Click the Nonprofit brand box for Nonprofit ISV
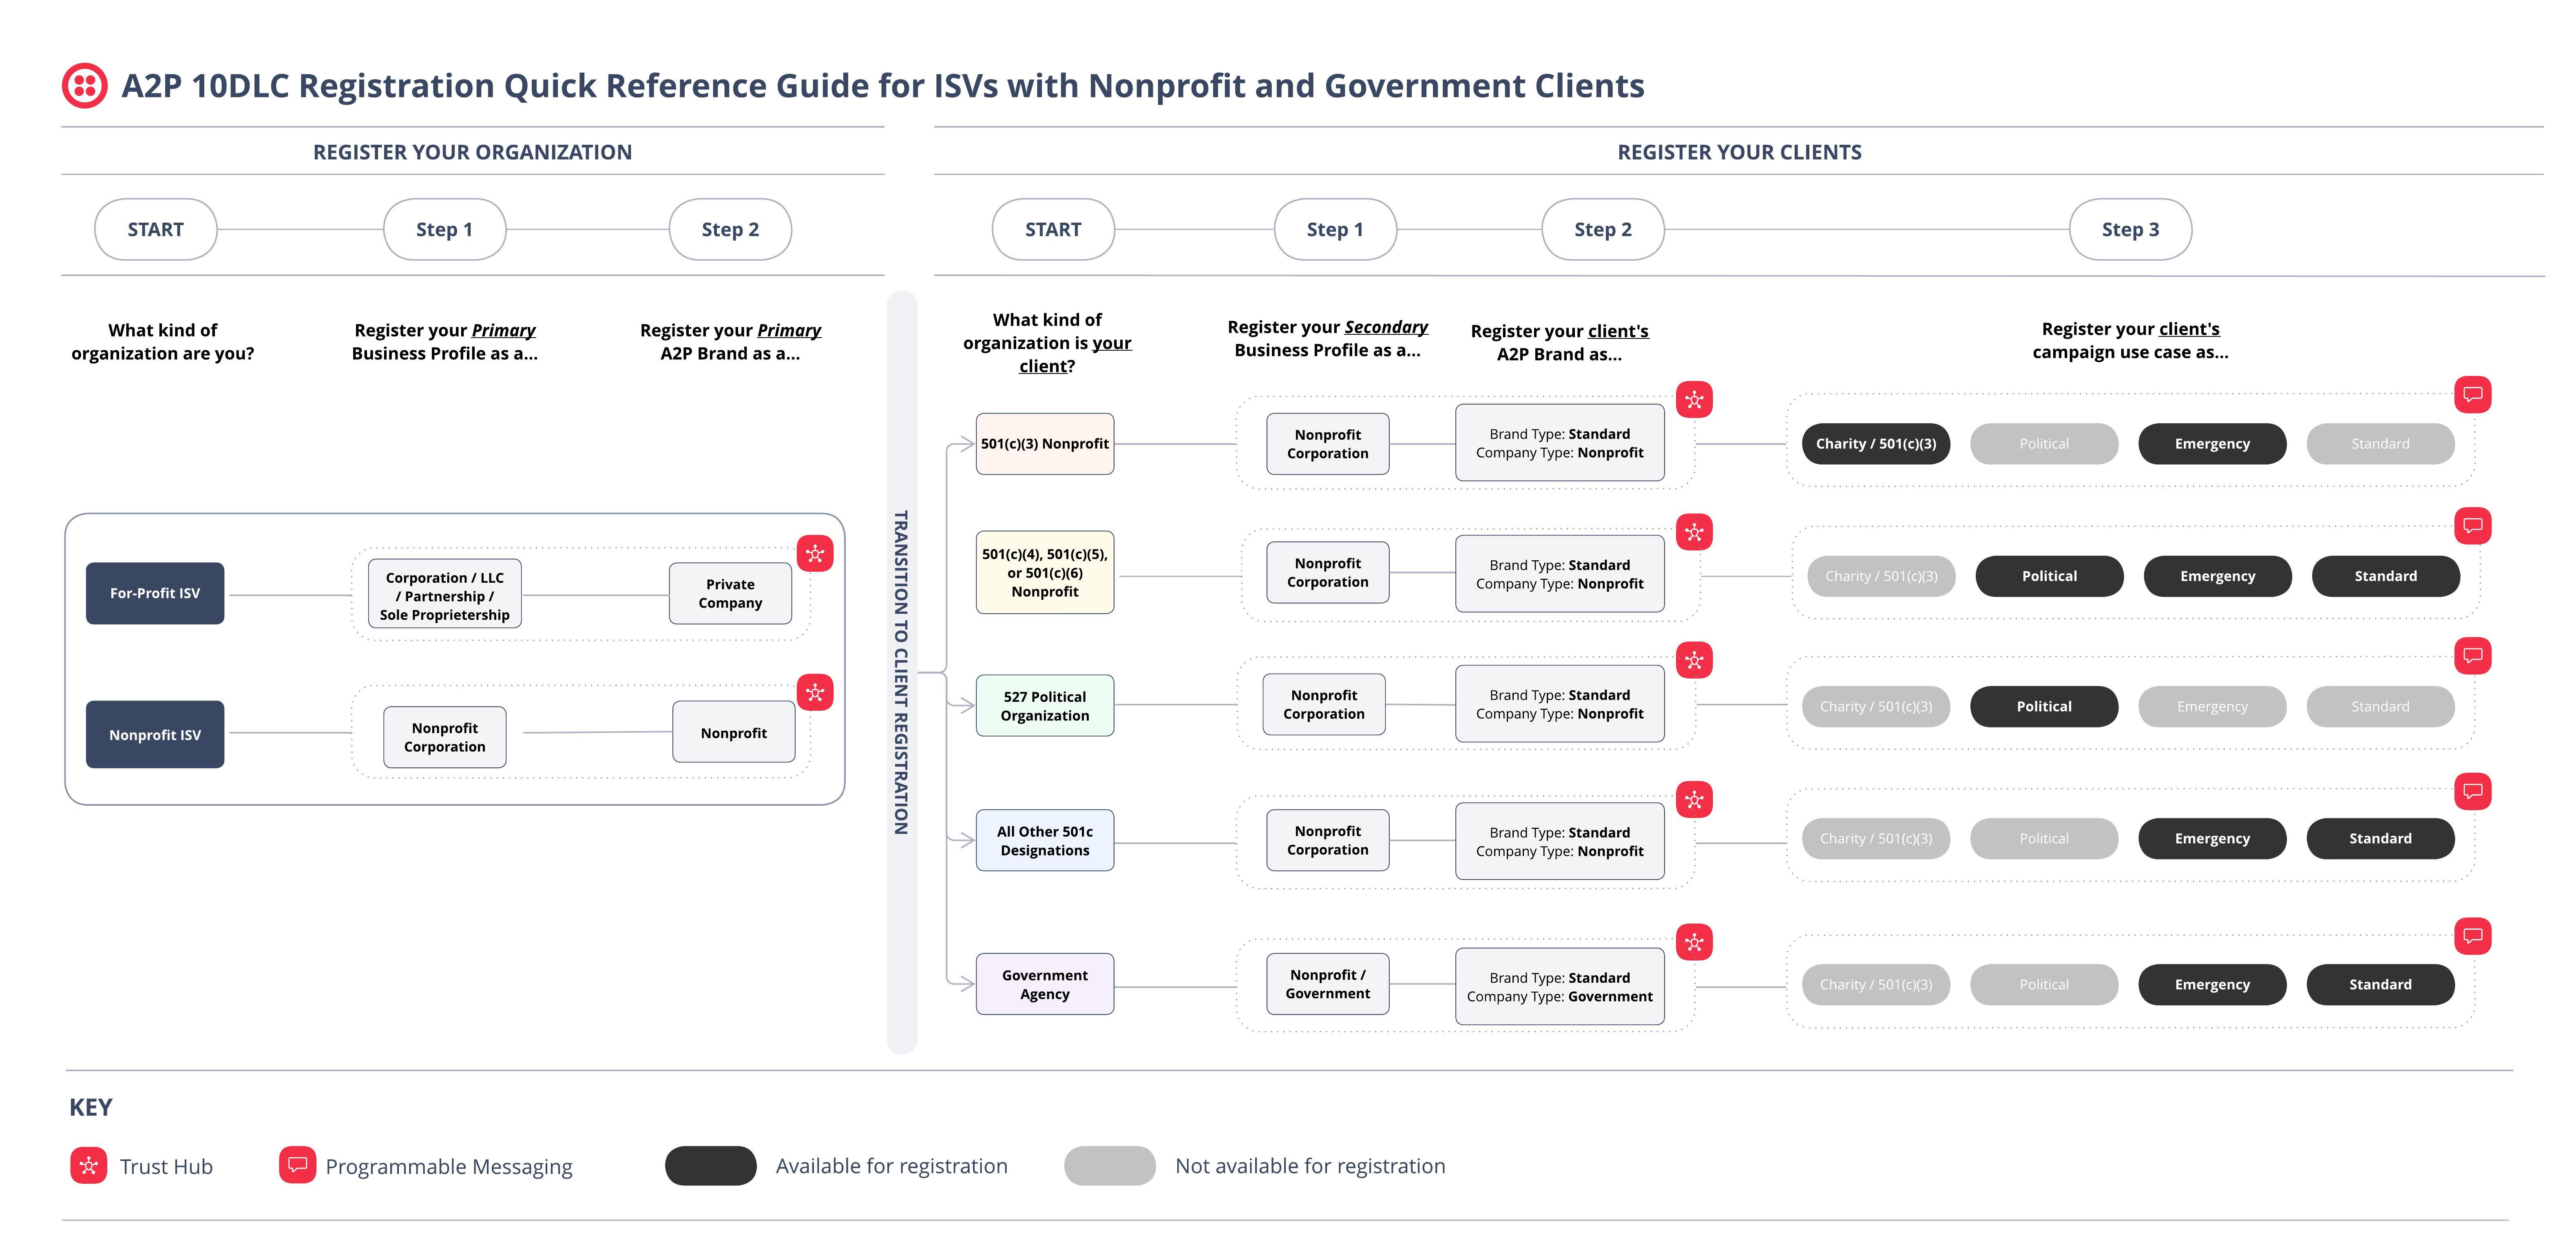This screenshot has width=2576, height=1251. pyautogui.click(x=734, y=732)
